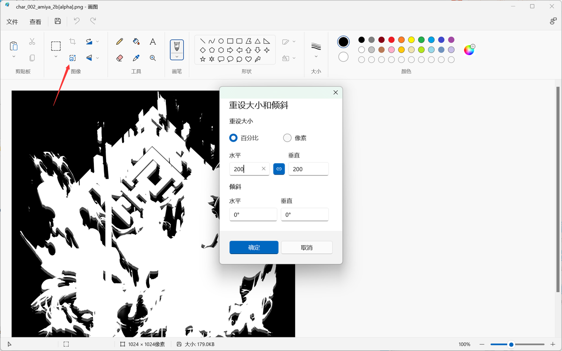The height and width of the screenshot is (351, 562).
Task: Click the Cut scissors icon
Action: (32, 41)
